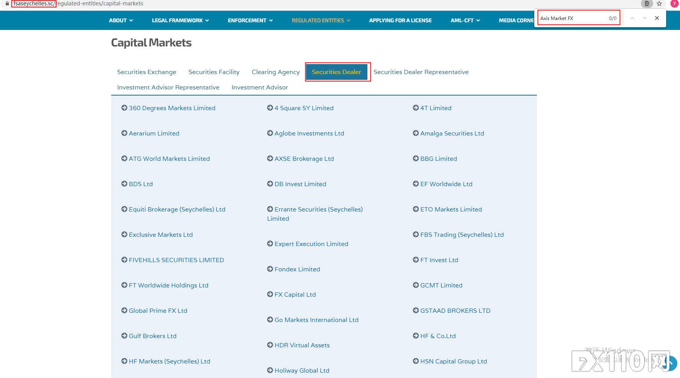Viewport: 680px width, 378px height.
Task: Switch to the Securities Exchange tab
Action: coord(147,72)
